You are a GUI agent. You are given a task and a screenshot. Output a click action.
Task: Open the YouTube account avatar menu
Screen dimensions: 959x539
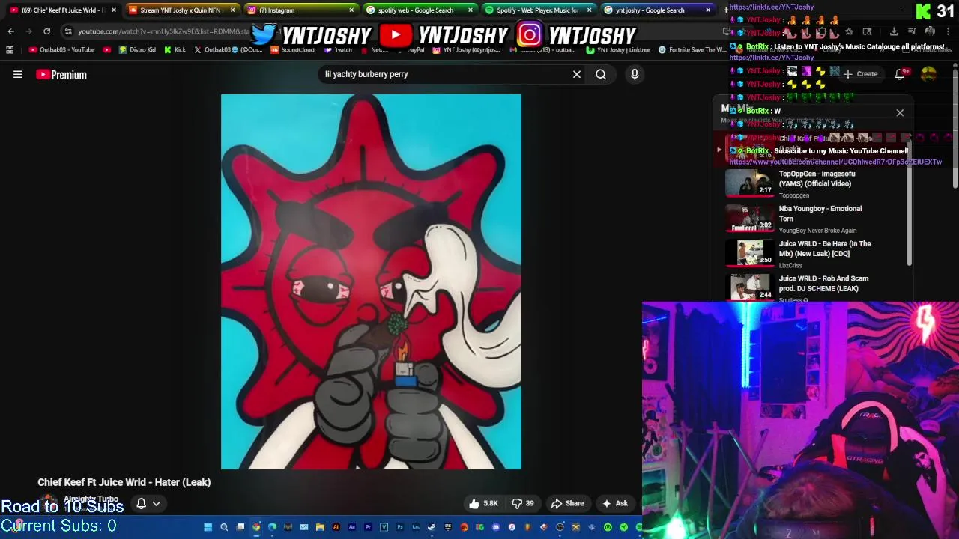coord(928,74)
